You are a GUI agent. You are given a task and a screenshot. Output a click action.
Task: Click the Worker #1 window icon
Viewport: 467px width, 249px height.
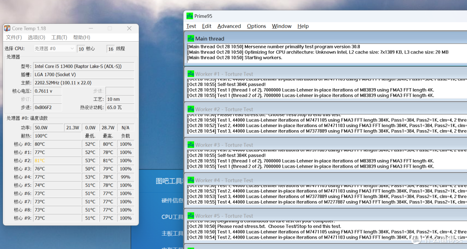click(x=191, y=74)
